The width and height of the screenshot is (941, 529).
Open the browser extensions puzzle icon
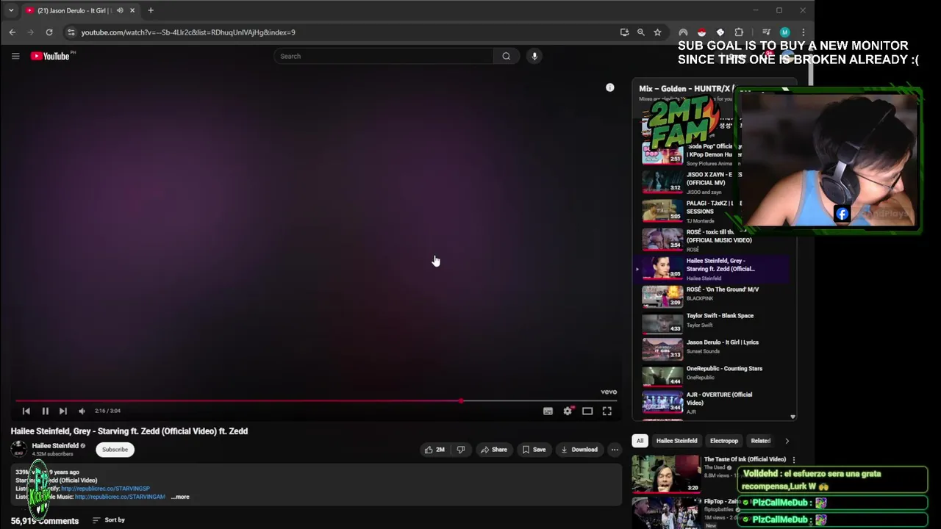tap(739, 32)
